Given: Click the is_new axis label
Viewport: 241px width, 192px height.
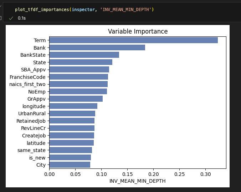Looking at the screenshot, I should [37, 157].
